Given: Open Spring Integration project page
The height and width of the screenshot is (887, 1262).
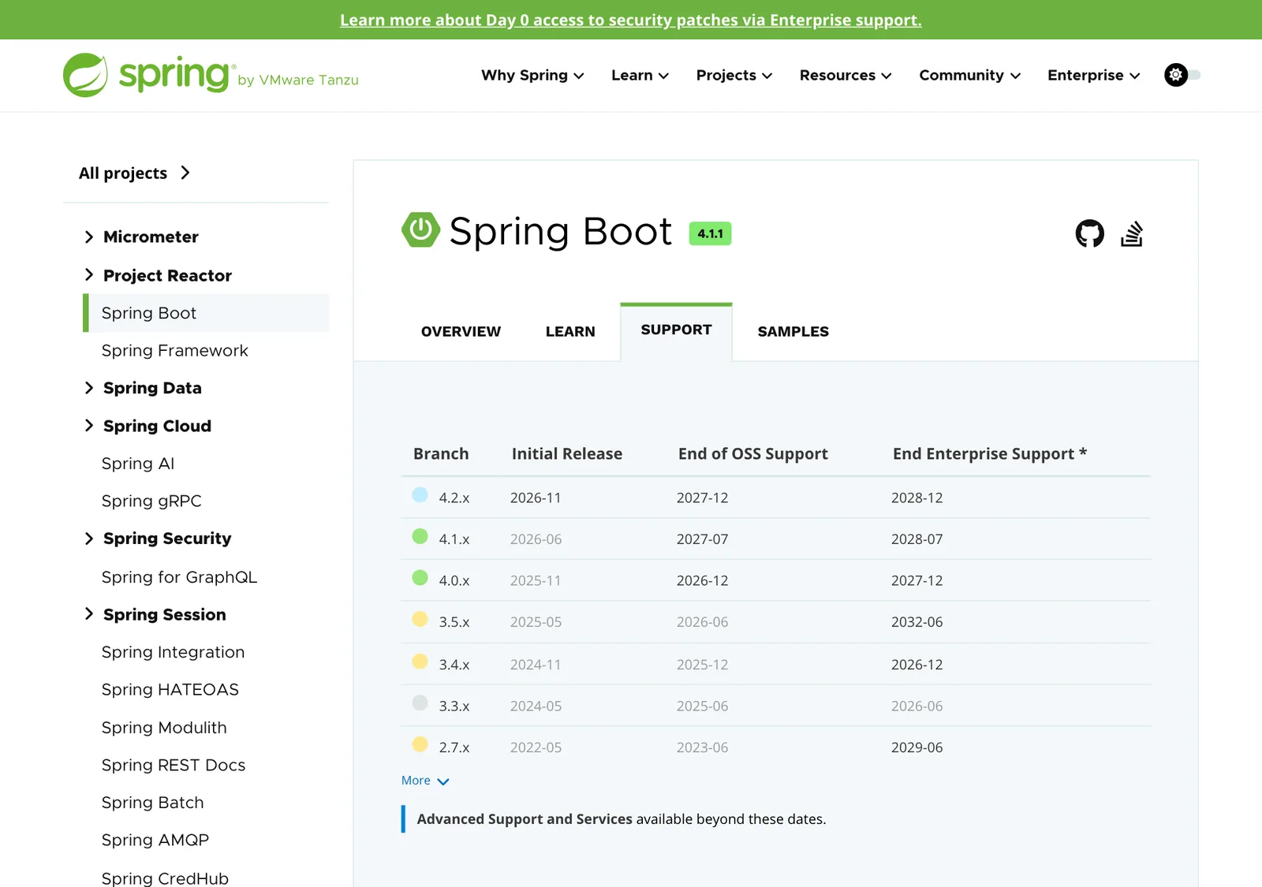Looking at the screenshot, I should [x=173, y=652].
